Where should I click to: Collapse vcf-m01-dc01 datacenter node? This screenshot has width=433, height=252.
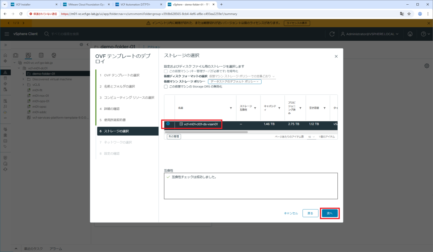coord(19,68)
